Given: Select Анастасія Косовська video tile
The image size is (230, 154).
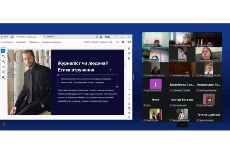Looking at the screenshot, I should 156,70.
